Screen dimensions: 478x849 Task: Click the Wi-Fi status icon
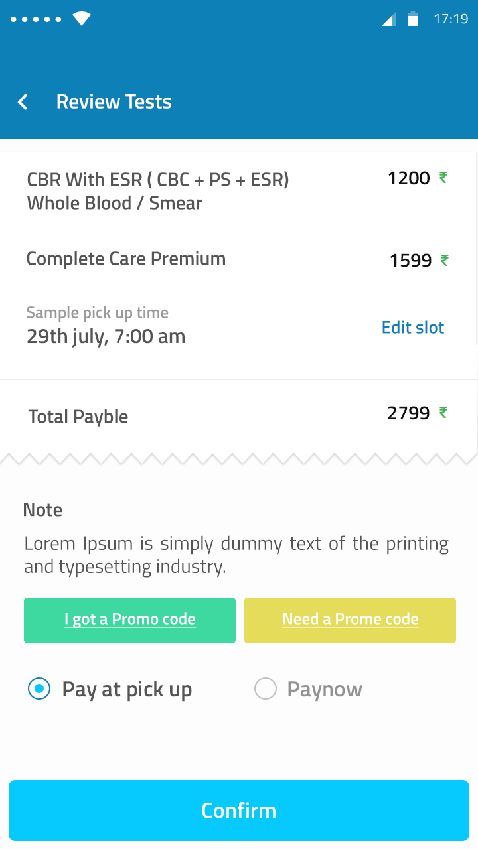[x=82, y=19]
